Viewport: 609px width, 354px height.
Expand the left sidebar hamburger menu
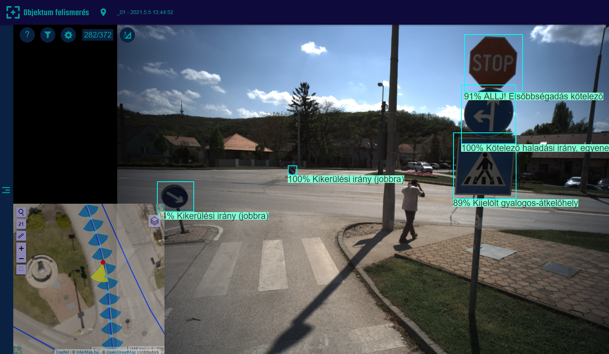click(6, 190)
